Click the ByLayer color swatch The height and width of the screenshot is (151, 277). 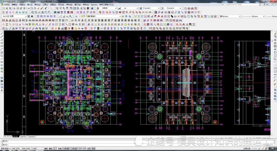(x=221, y=16)
